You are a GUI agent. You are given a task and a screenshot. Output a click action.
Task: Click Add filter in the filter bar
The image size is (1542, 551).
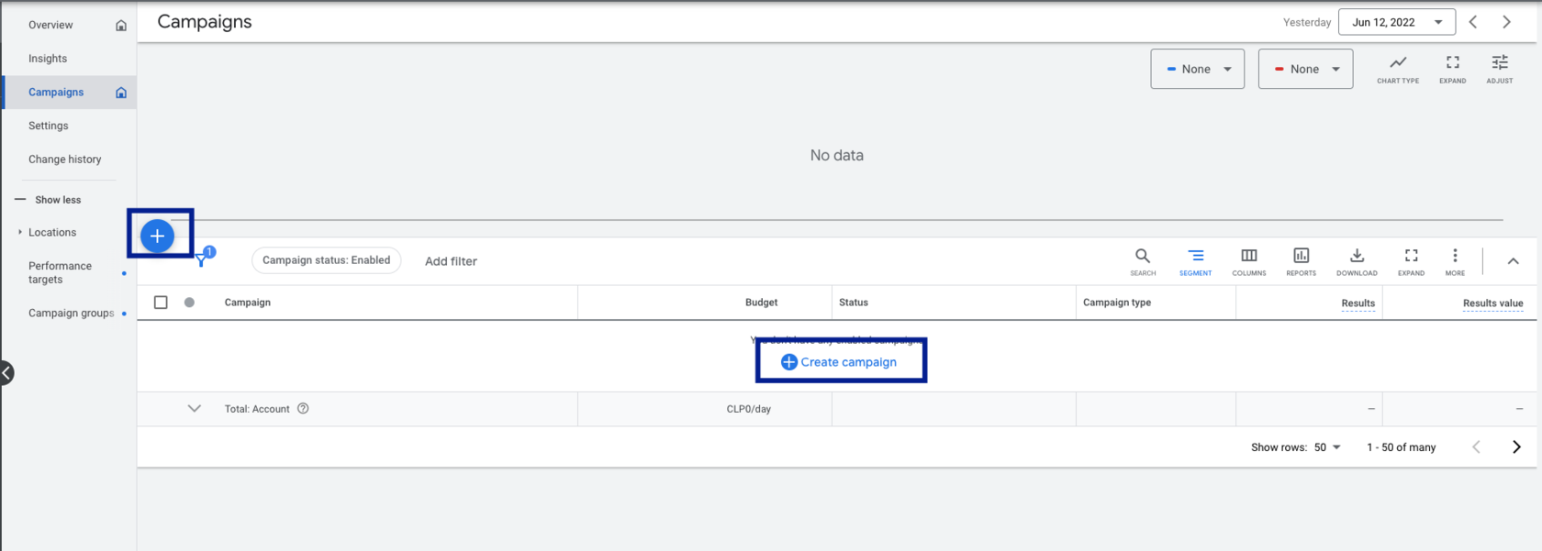pos(451,261)
